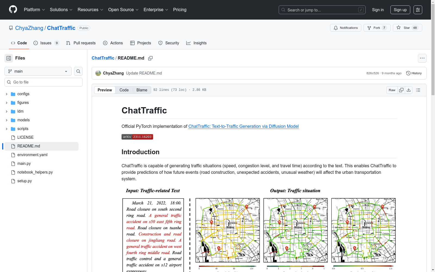Star the ChatTraffic repository
Screen dimensions: 435x272
tap(407, 28)
